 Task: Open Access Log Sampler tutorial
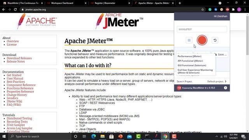coord(19,128)
